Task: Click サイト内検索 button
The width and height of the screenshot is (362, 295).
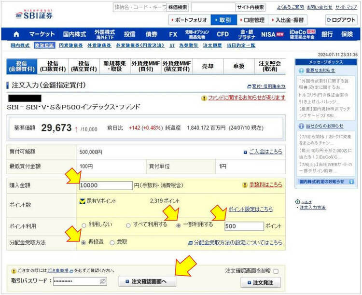Action: coord(251,7)
